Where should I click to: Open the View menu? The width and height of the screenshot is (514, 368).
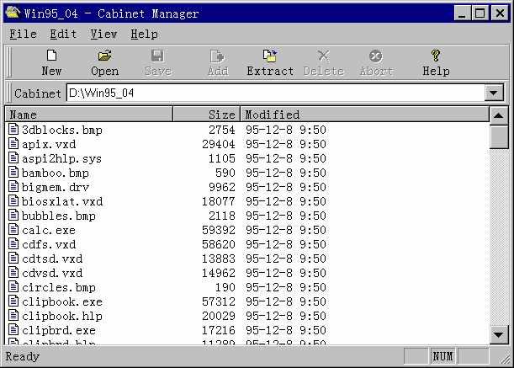point(103,35)
